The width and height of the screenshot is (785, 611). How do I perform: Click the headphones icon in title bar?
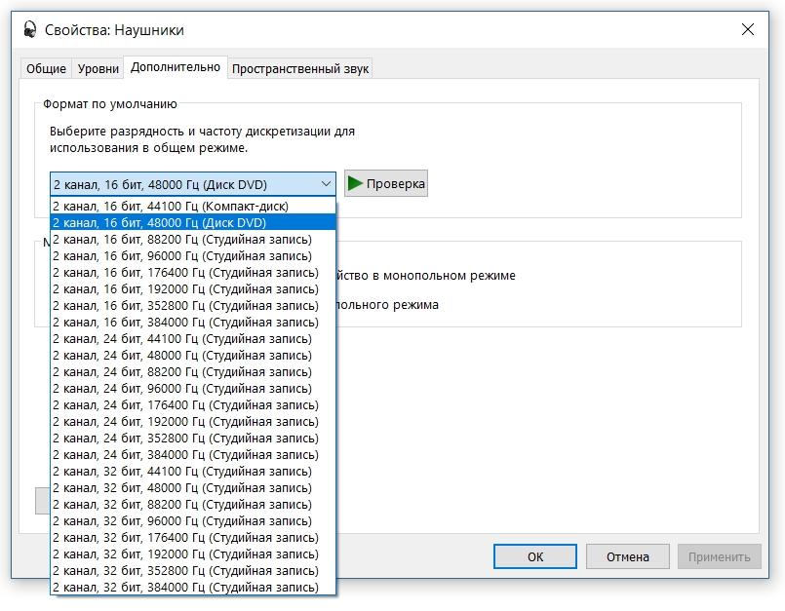[x=29, y=29]
